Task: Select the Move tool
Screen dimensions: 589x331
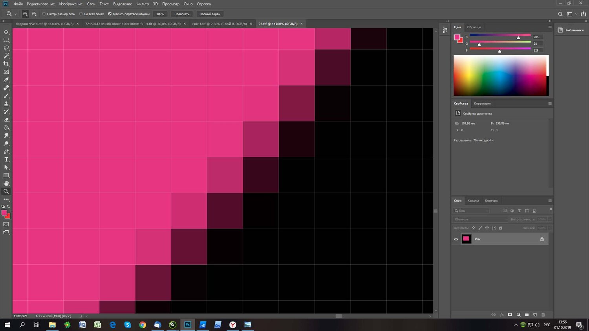Action: [x=6, y=32]
